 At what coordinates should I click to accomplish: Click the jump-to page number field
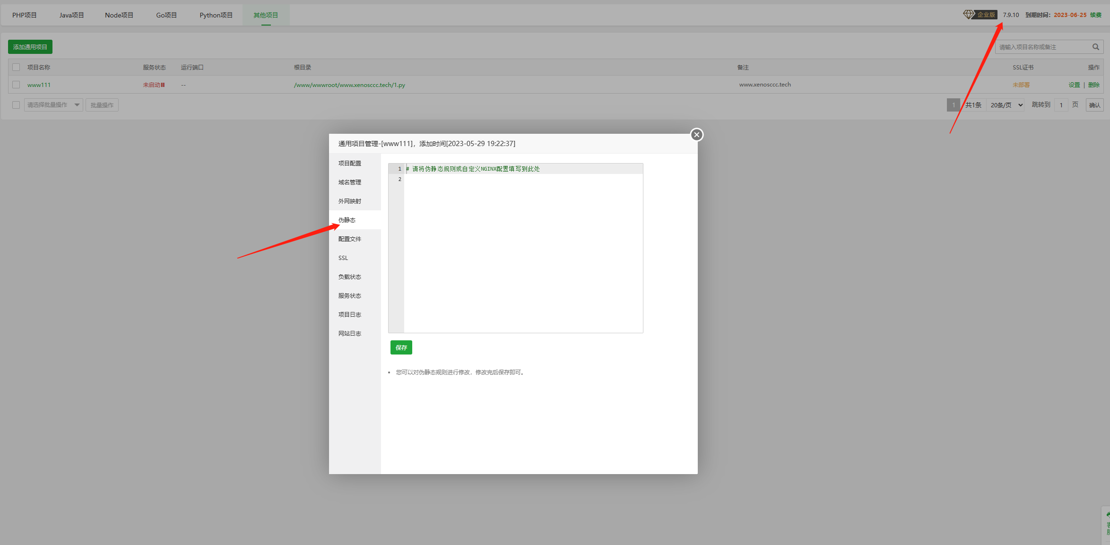(x=1061, y=105)
